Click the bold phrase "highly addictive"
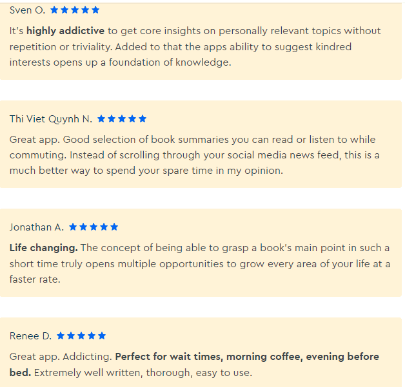Viewport: 405px width, 387px height. click(65, 31)
